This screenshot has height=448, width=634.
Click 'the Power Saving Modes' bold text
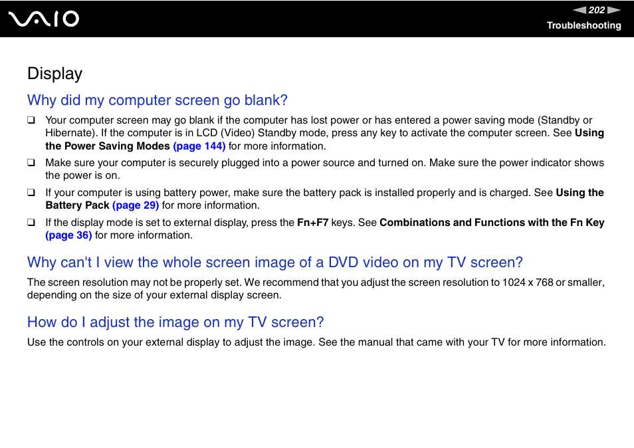[x=108, y=146]
